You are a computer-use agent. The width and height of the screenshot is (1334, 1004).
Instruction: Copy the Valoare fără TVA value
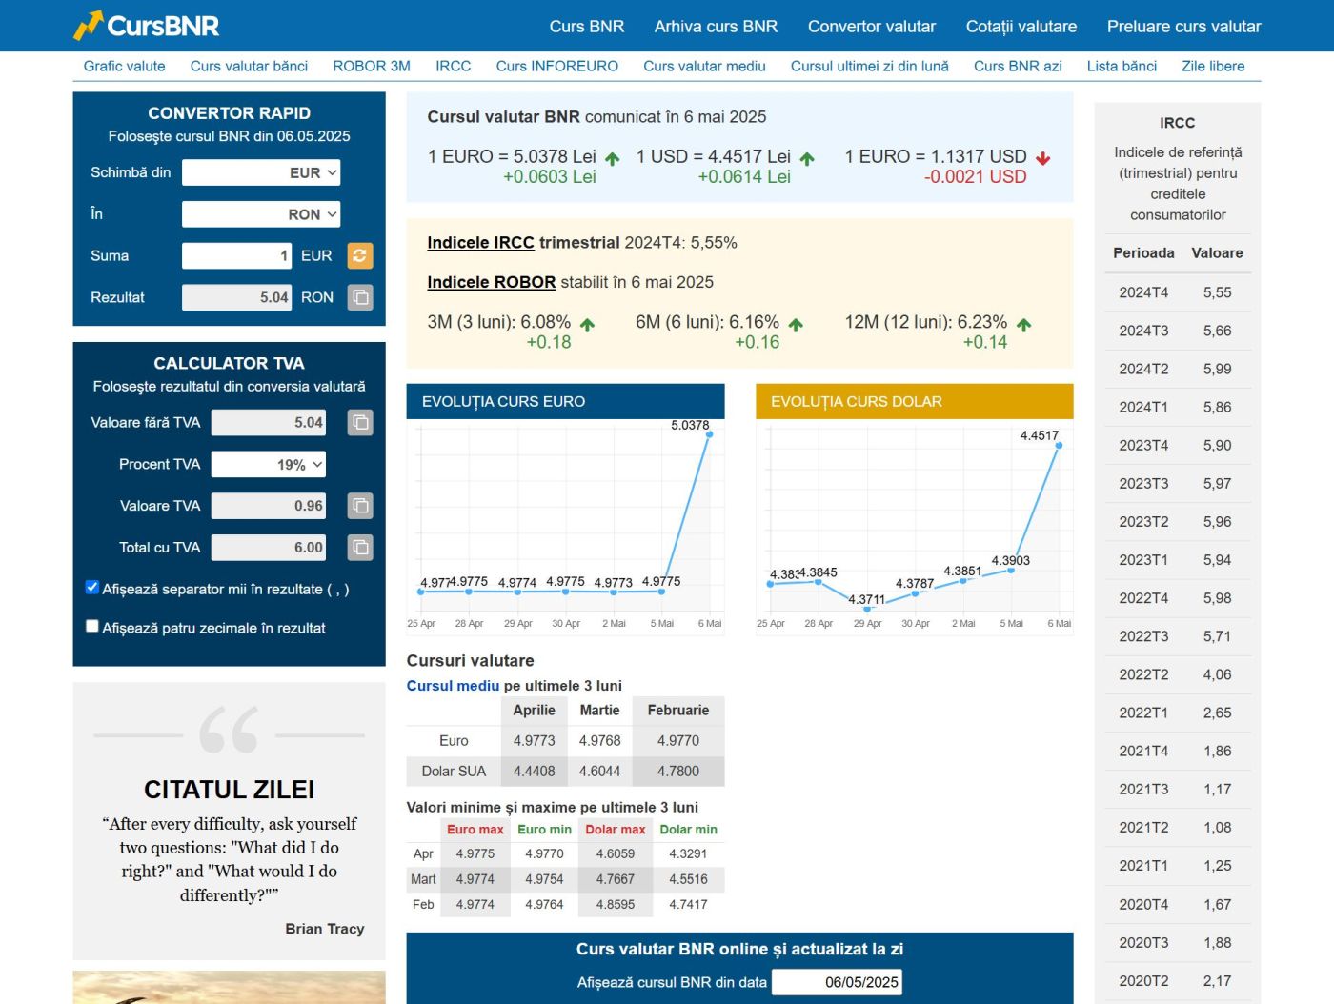pyautogui.click(x=360, y=422)
